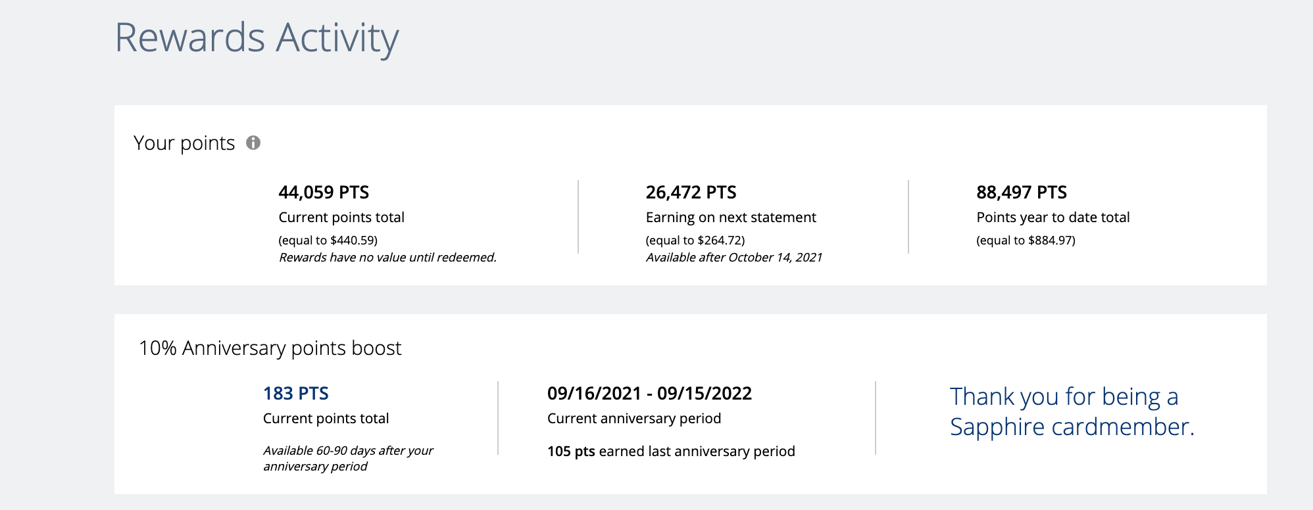The height and width of the screenshot is (510, 1313).
Task: Click the 10% Anniversary points boost heading
Action: click(x=270, y=348)
